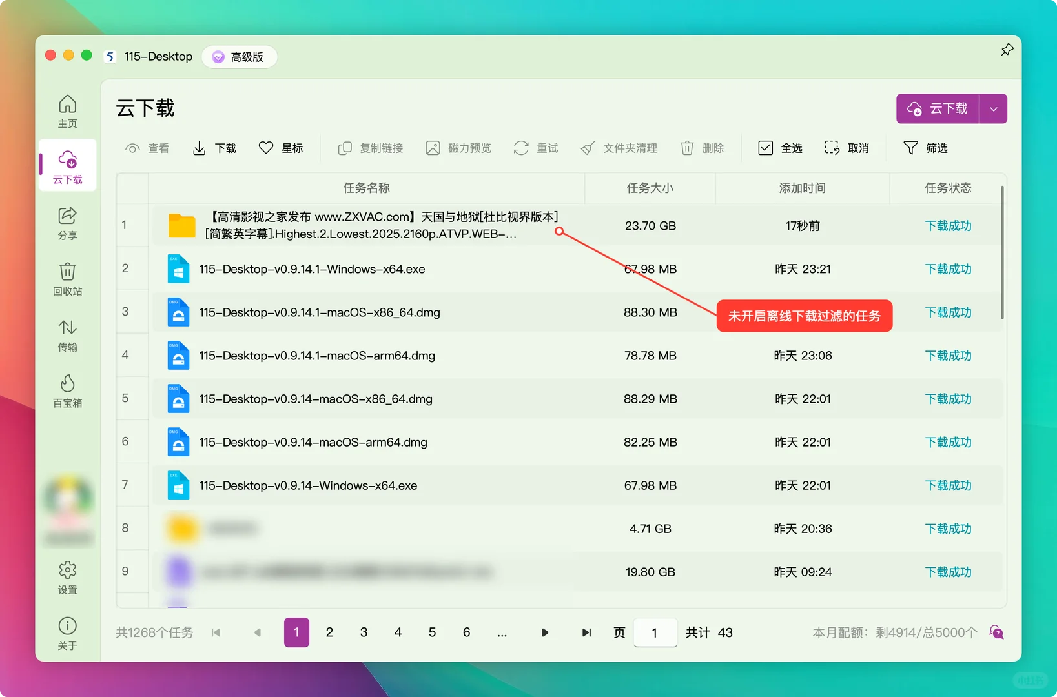Retry tasks using 重试 button
Viewport: 1057px width, 697px height.
click(x=535, y=148)
